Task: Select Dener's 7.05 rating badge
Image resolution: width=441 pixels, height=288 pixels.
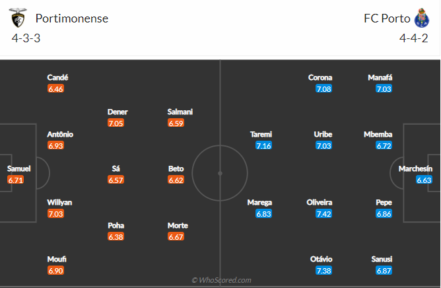Action: [116, 123]
